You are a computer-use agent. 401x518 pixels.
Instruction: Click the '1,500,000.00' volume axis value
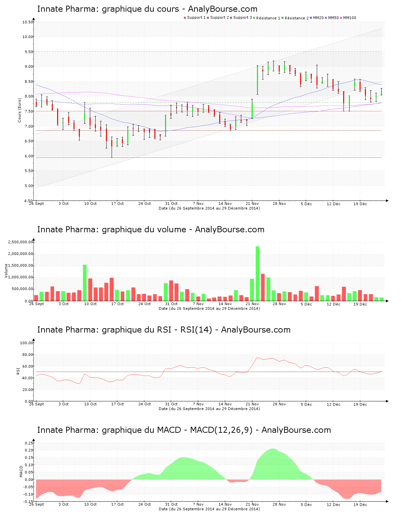point(21,266)
